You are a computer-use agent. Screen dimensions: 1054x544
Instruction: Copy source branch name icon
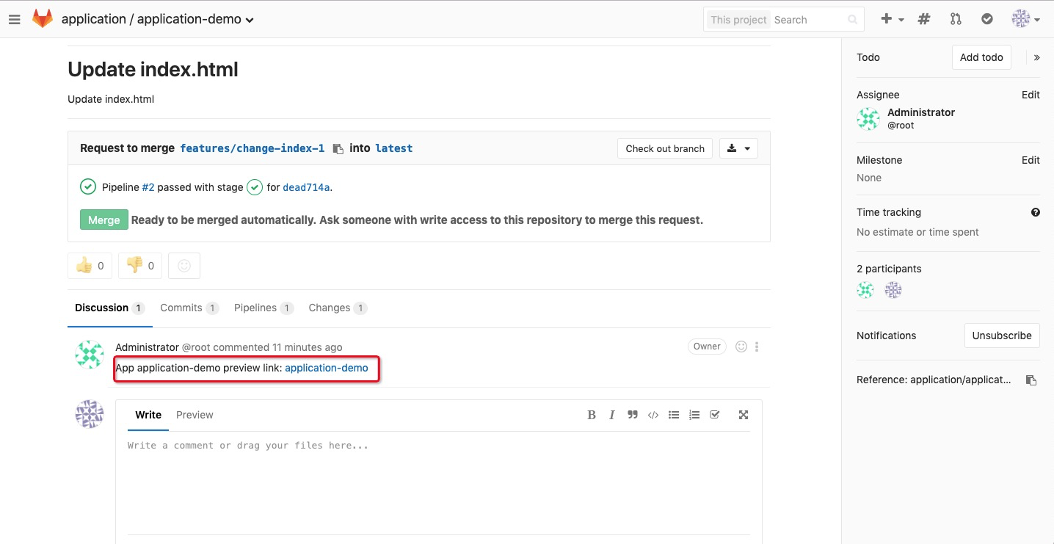tap(338, 148)
